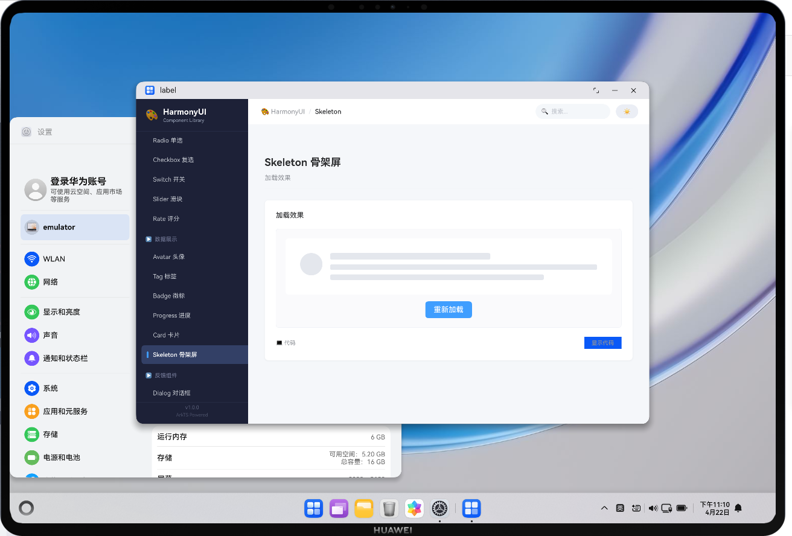Open the purple multi-window dock icon
792x536 pixels.
[339, 509]
